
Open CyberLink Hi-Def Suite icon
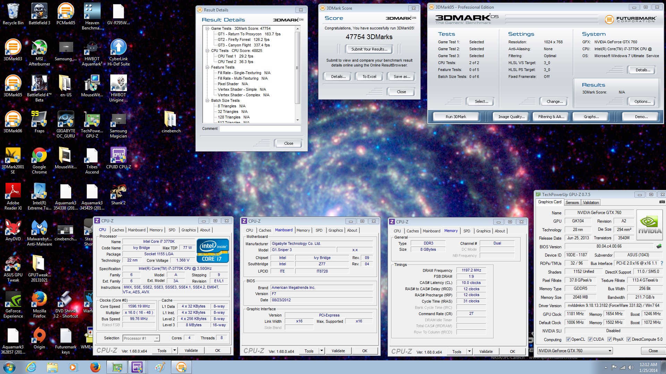pos(118,52)
